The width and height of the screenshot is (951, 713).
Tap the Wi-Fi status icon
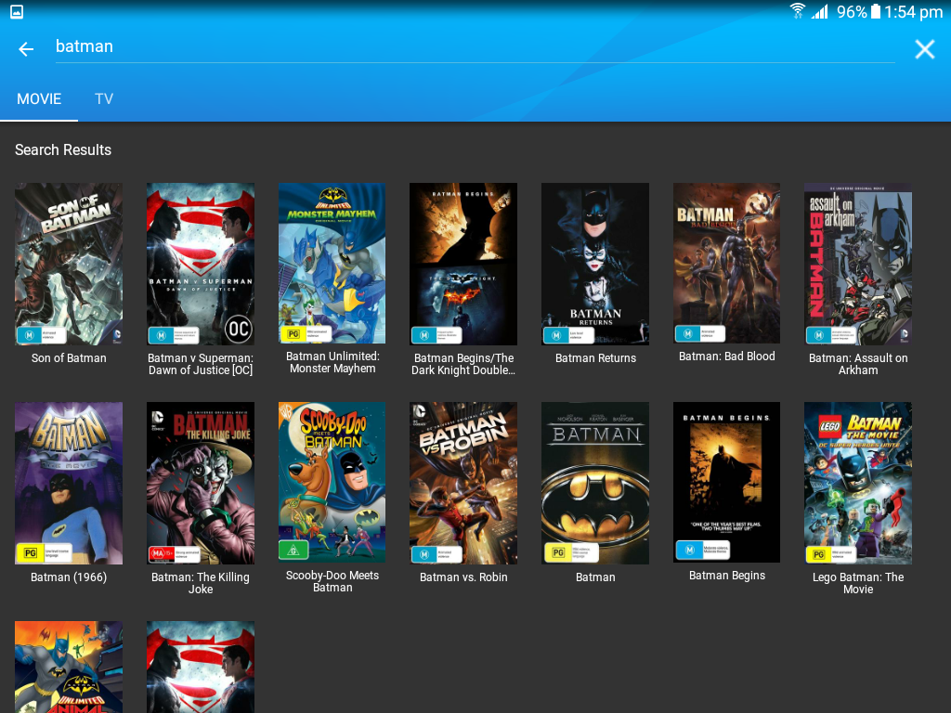click(798, 11)
